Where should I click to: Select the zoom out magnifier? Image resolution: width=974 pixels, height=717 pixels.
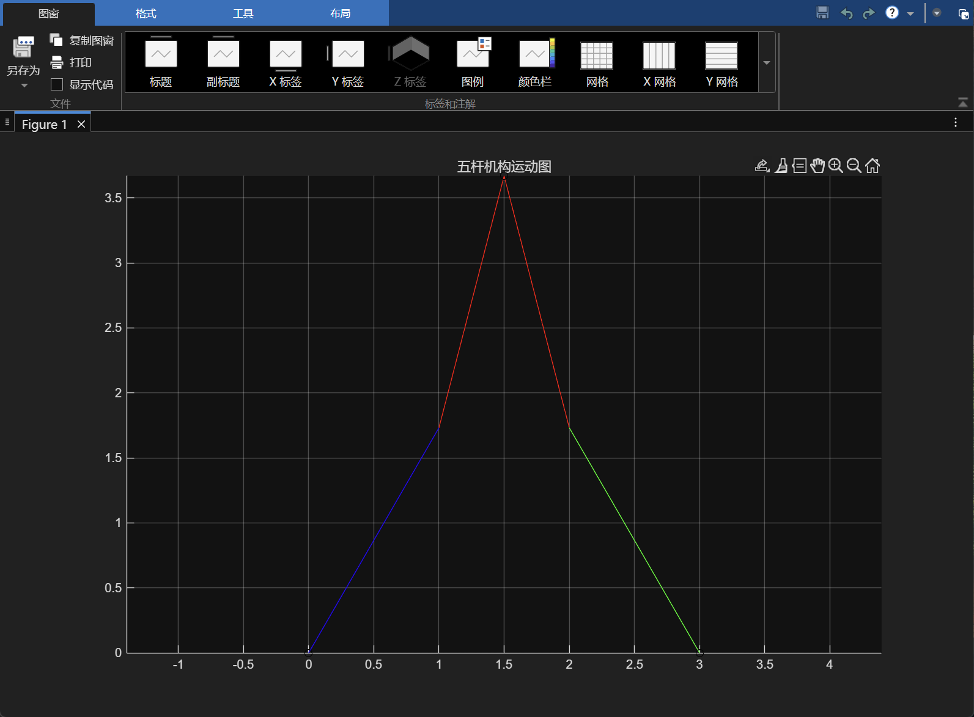click(x=854, y=166)
